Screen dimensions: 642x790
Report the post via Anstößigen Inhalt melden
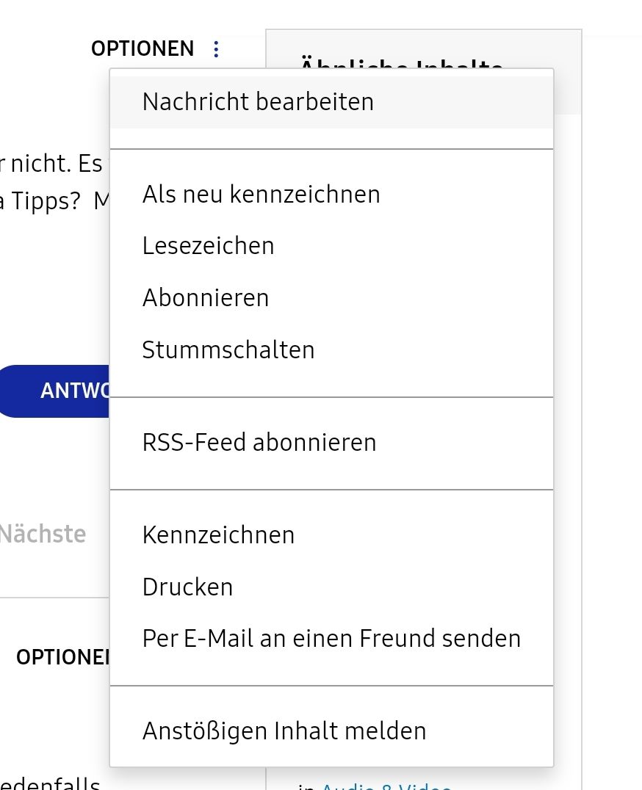coord(284,731)
